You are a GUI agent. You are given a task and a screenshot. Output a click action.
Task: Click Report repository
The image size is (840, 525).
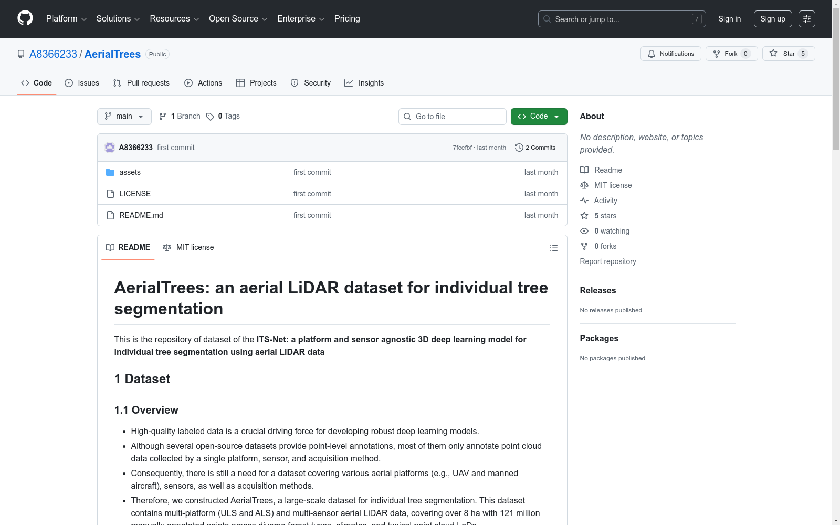point(608,261)
